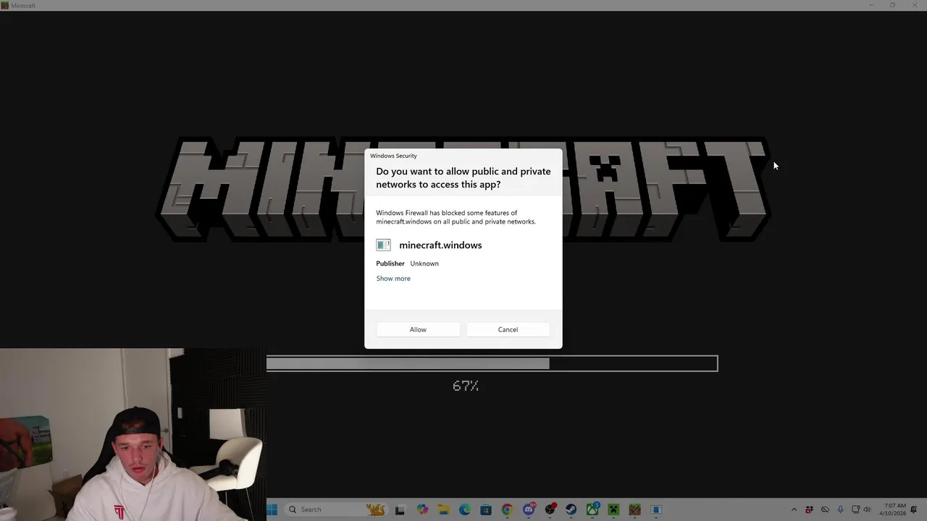The width and height of the screenshot is (927, 521).
Task: Open Task View from the taskbar
Action: pyautogui.click(x=400, y=510)
